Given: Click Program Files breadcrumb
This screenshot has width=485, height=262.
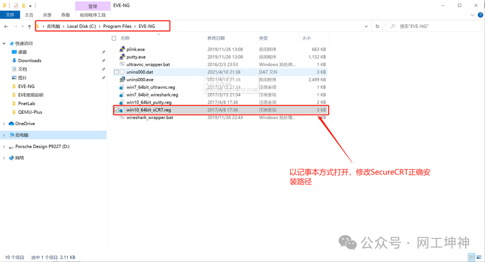Looking at the screenshot, I should [x=117, y=26].
